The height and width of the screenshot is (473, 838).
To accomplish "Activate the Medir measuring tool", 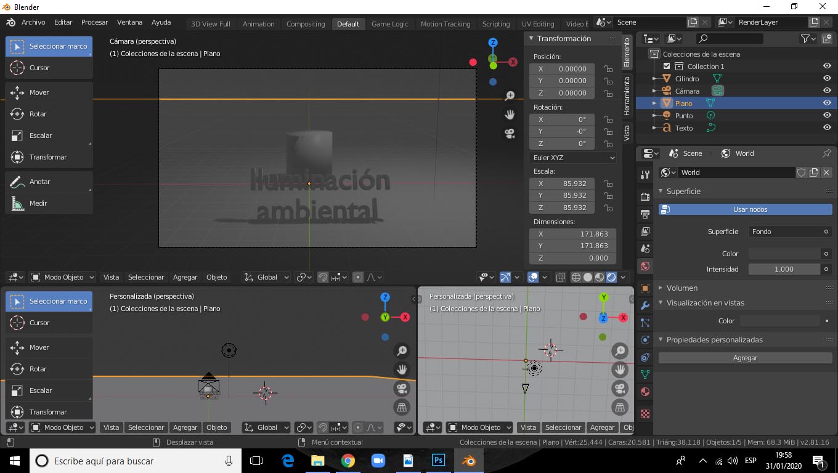I will click(x=49, y=203).
